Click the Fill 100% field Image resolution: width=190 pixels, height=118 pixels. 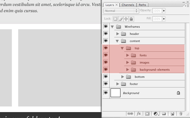157,19
